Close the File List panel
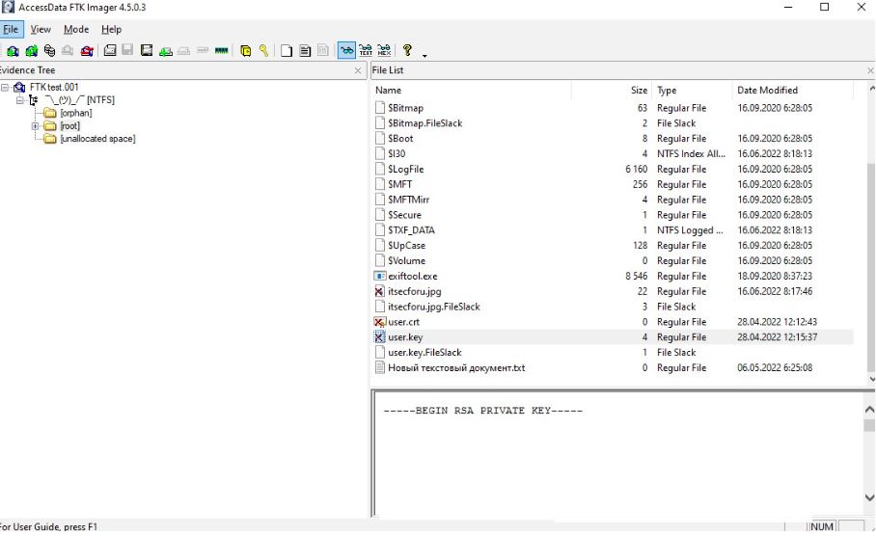Viewport: 876px width, 536px height. [x=870, y=70]
